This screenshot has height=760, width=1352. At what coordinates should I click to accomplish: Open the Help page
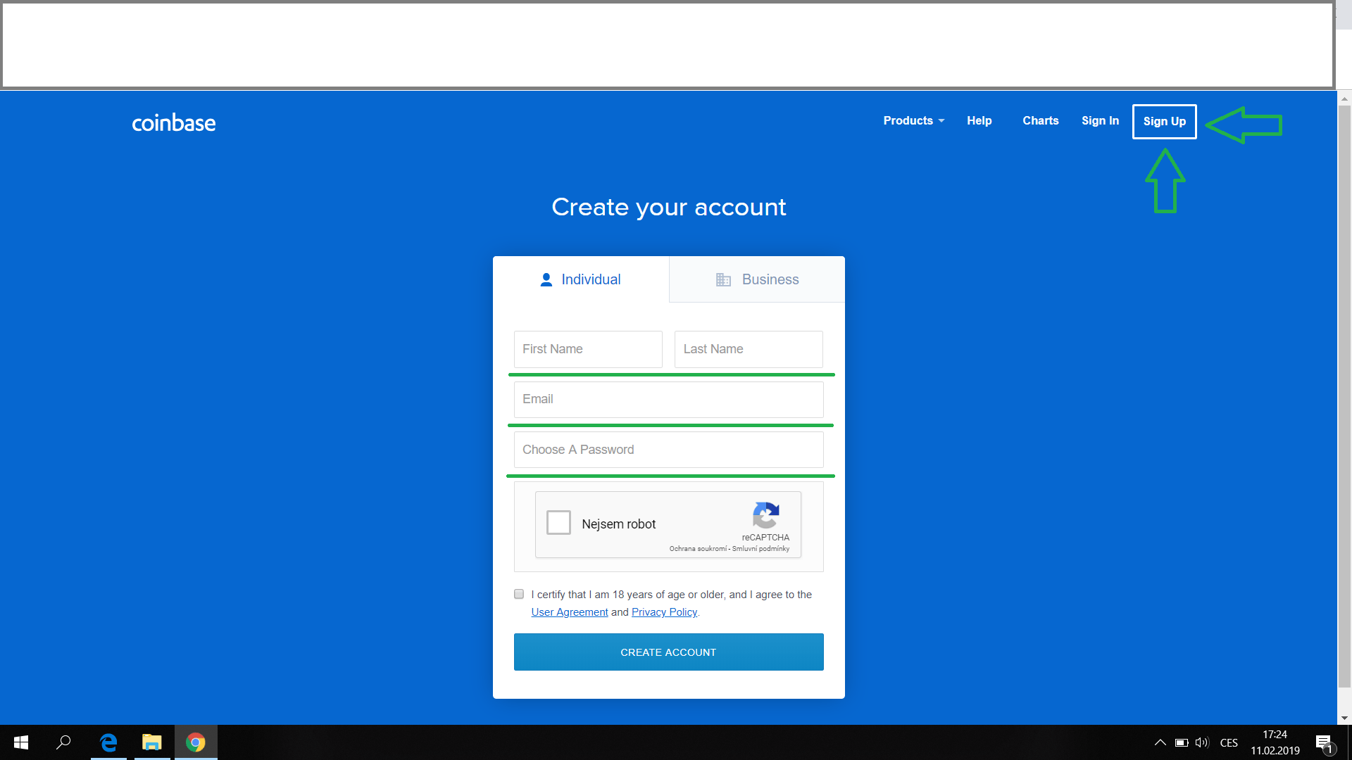coord(979,121)
